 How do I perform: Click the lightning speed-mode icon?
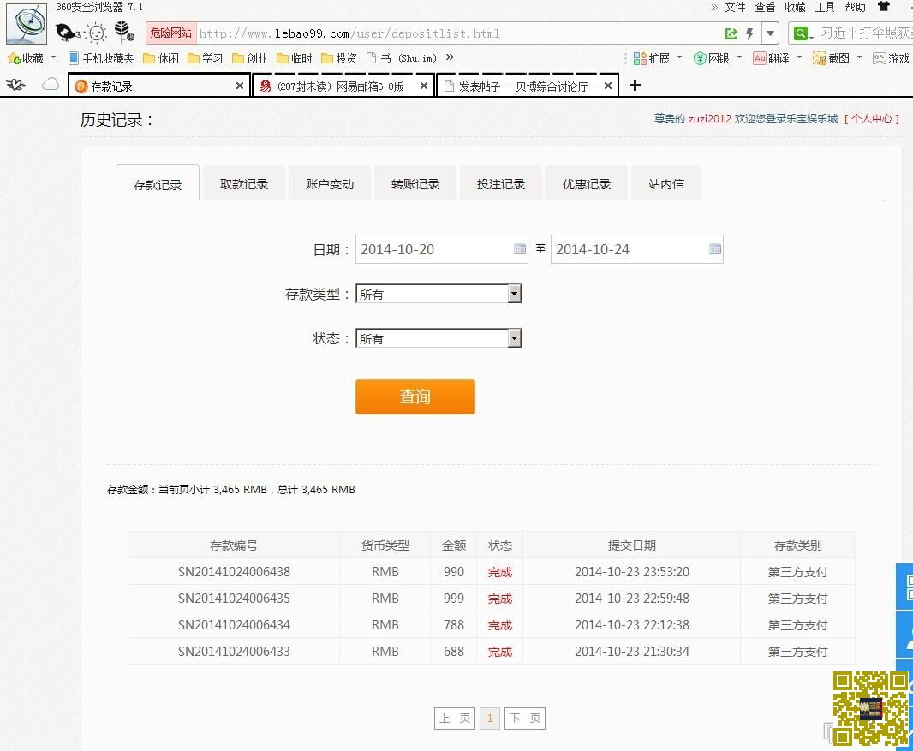click(750, 33)
